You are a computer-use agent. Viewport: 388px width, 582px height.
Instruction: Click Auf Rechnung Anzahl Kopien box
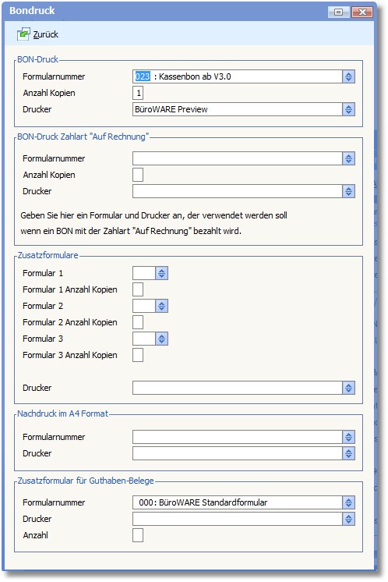pyautogui.click(x=138, y=175)
